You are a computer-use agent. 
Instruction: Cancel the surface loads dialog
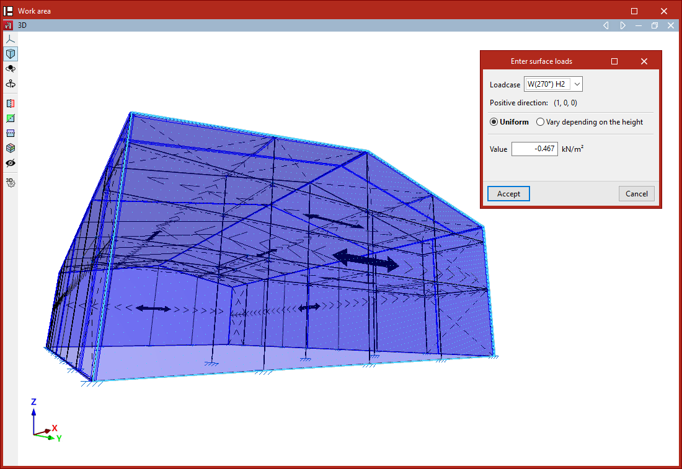click(636, 194)
